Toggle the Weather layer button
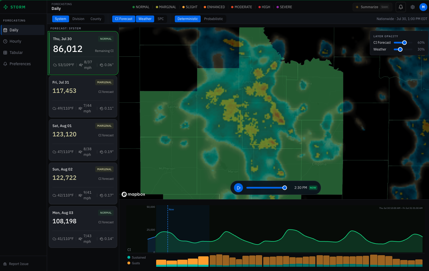The width and height of the screenshot is (429, 271). point(145,19)
